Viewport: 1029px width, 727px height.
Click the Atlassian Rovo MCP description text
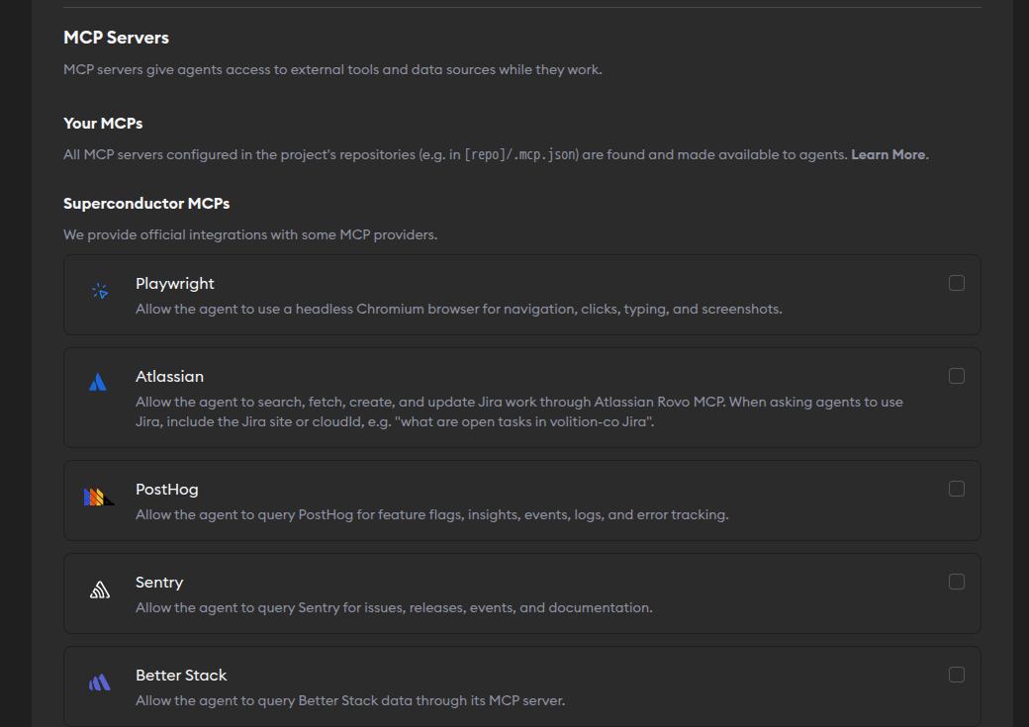(519, 411)
